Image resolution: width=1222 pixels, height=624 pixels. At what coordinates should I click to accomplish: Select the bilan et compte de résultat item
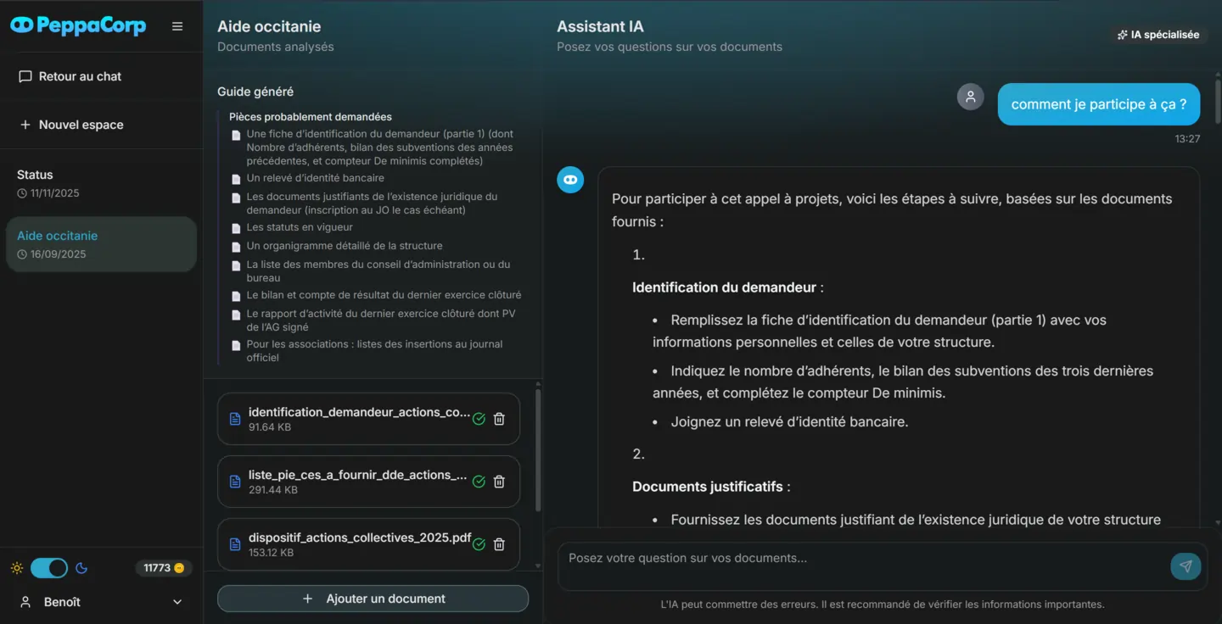click(384, 295)
